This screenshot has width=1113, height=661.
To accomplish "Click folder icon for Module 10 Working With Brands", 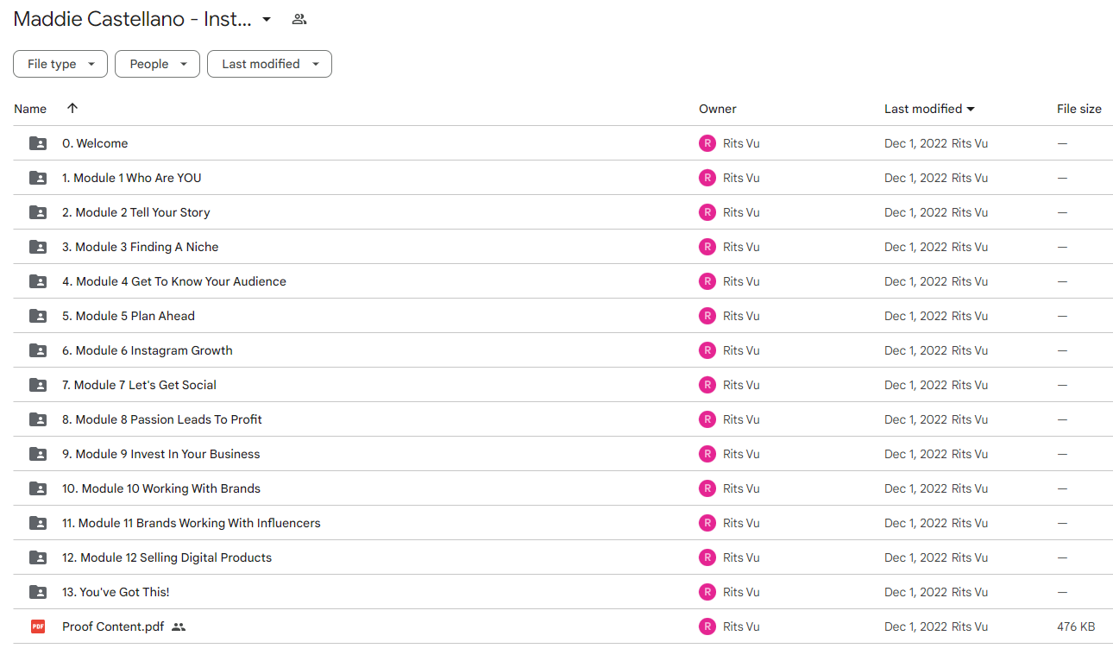I will click(x=38, y=488).
